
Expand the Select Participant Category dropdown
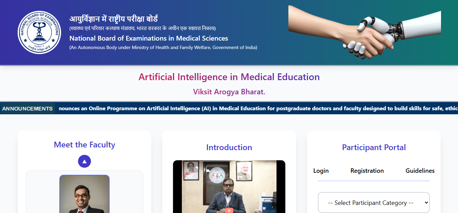click(x=374, y=203)
